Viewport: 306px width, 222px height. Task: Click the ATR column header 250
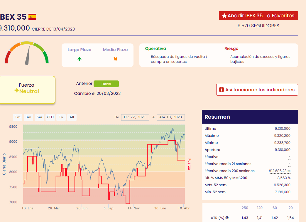coord(245,208)
